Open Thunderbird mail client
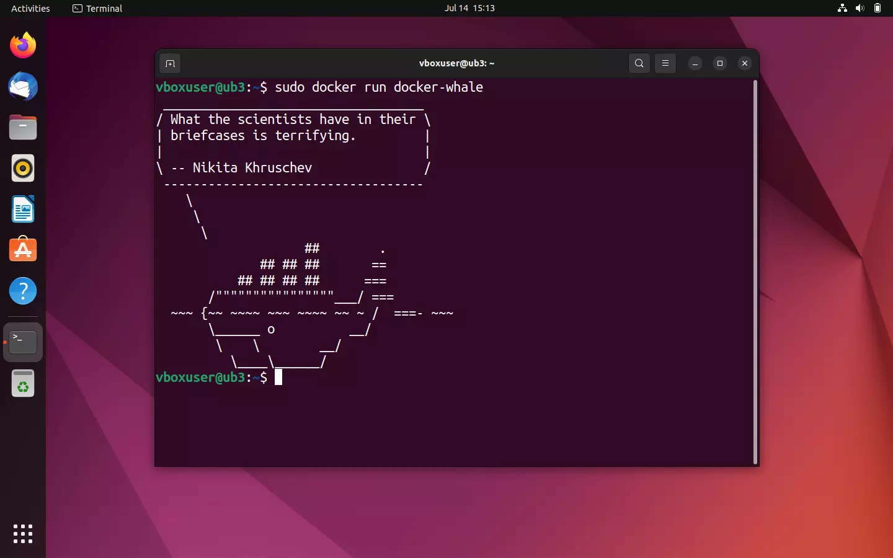This screenshot has width=893, height=558. pyautogui.click(x=22, y=87)
